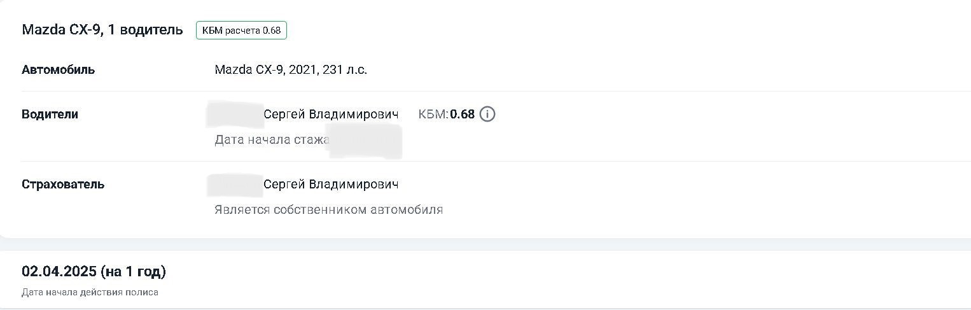Click policy start date '02.04.2025 (на 1 год)'
Image resolution: width=971 pixels, height=310 pixels.
coord(94,272)
